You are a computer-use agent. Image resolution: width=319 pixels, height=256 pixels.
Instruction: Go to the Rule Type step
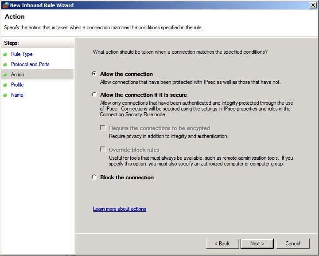[22, 54]
